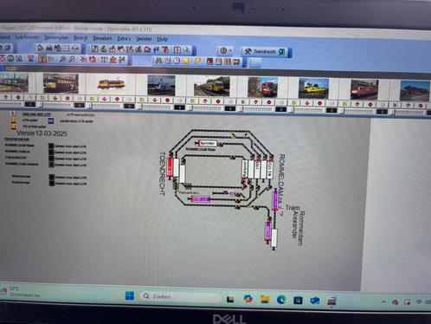Toggle the yellow light button under the orange locomotive
This screenshot has width=431, height=324.
point(93,99)
